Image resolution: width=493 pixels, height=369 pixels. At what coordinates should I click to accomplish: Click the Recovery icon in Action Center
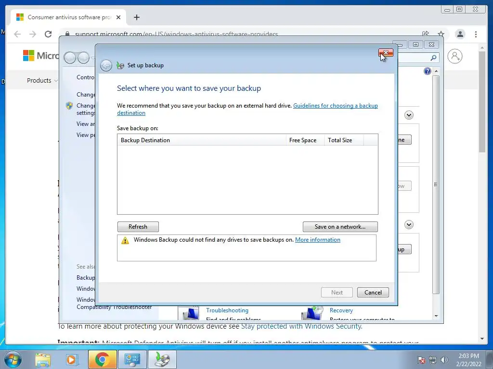point(312,313)
